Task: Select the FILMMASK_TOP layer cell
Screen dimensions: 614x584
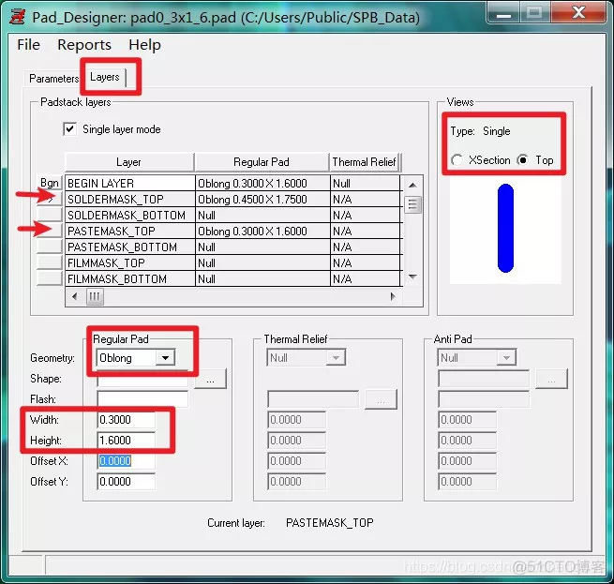Action: coord(130,262)
